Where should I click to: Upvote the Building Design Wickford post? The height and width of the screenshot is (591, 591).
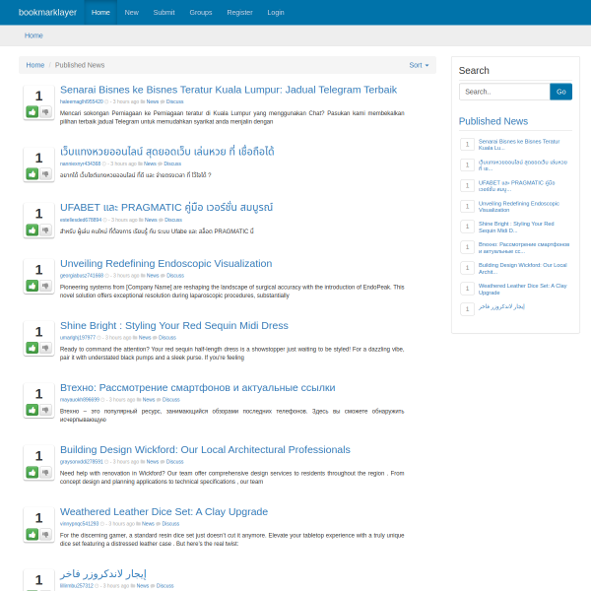coord(33,472)
